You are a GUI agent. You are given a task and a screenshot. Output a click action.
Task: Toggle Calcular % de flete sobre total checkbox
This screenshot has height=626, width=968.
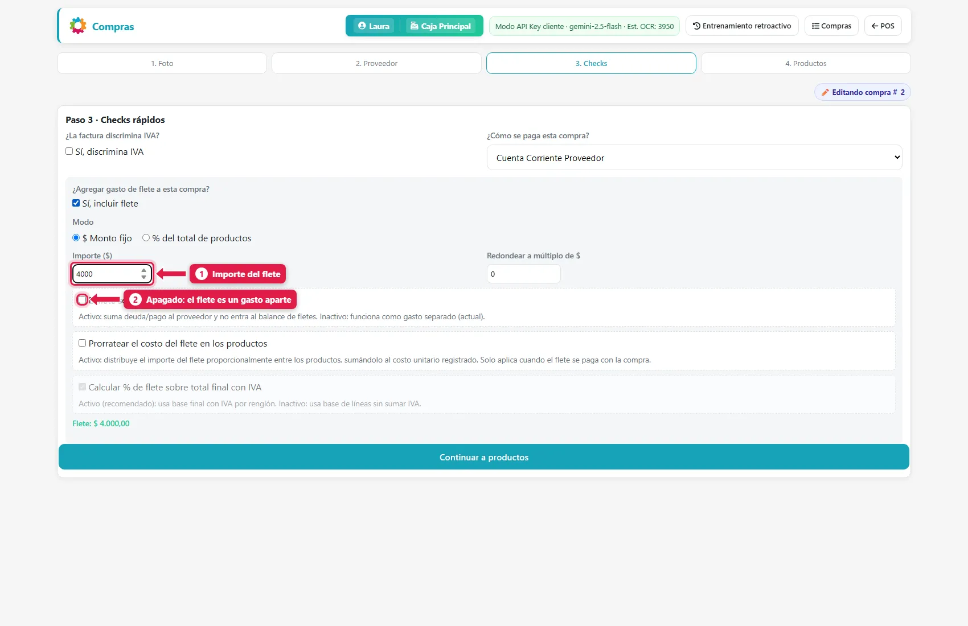click(83, 387)
